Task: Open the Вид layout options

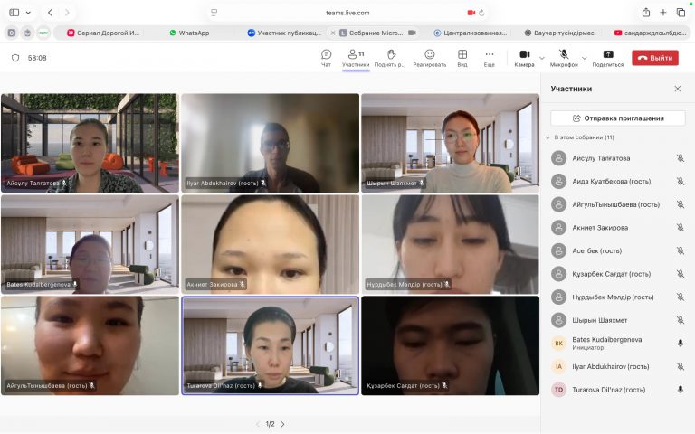Action: coord(462,55)
